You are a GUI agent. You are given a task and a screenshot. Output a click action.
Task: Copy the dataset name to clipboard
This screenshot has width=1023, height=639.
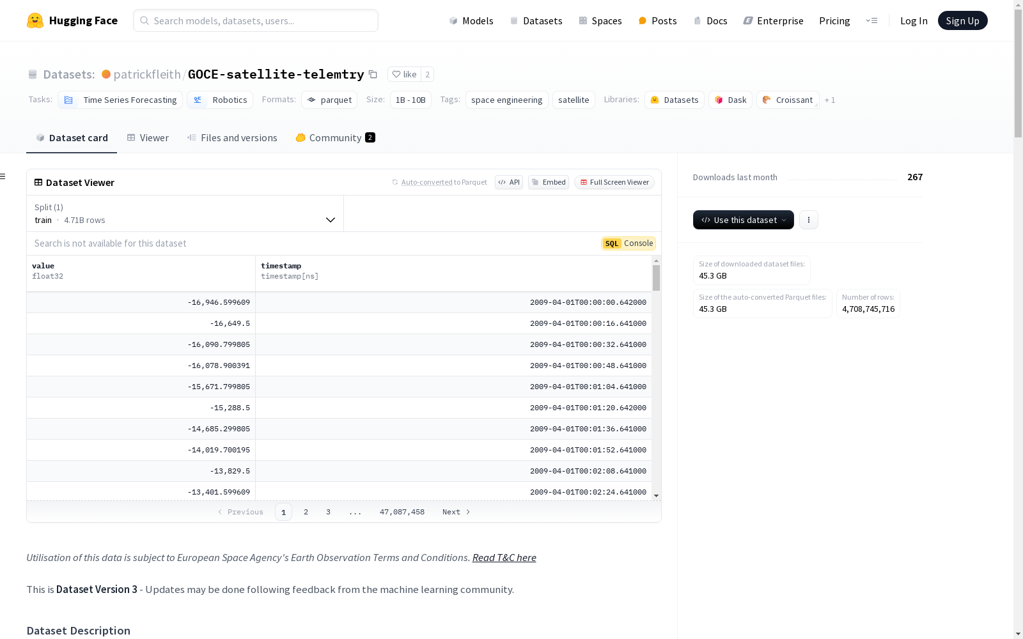[x=373, y=74]
